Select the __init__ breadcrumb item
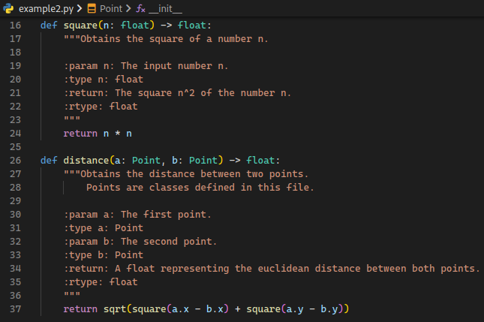This screenshot has width=484, height=322. (165, 9)
